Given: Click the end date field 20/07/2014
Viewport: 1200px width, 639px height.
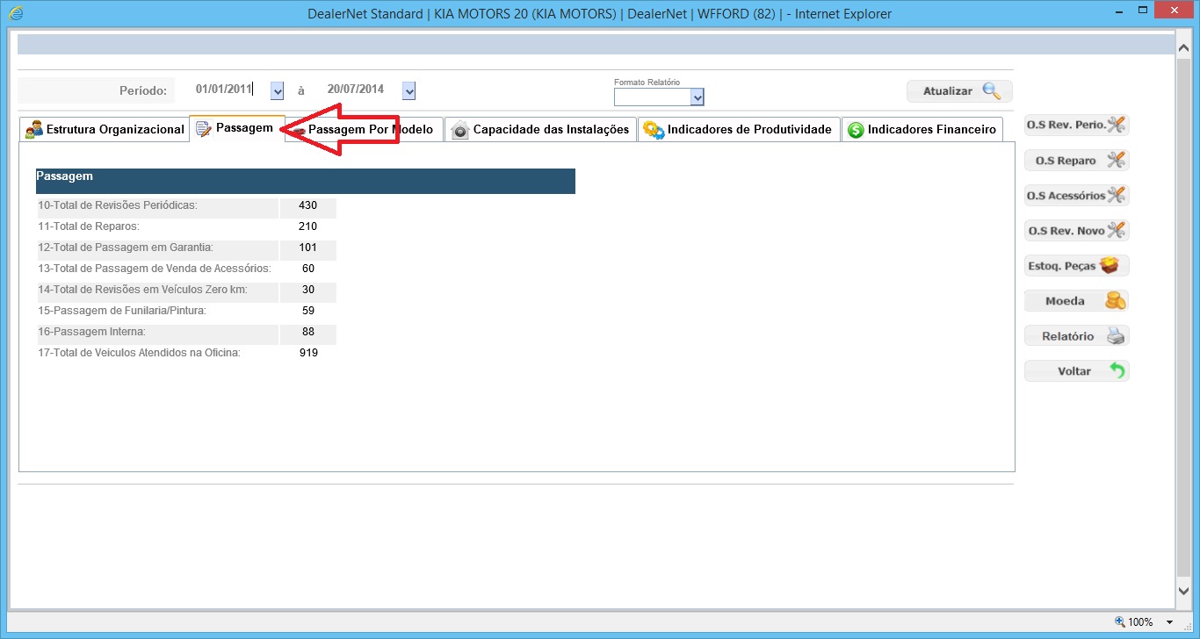Looking at the screenshot, I should click(356, 89).
